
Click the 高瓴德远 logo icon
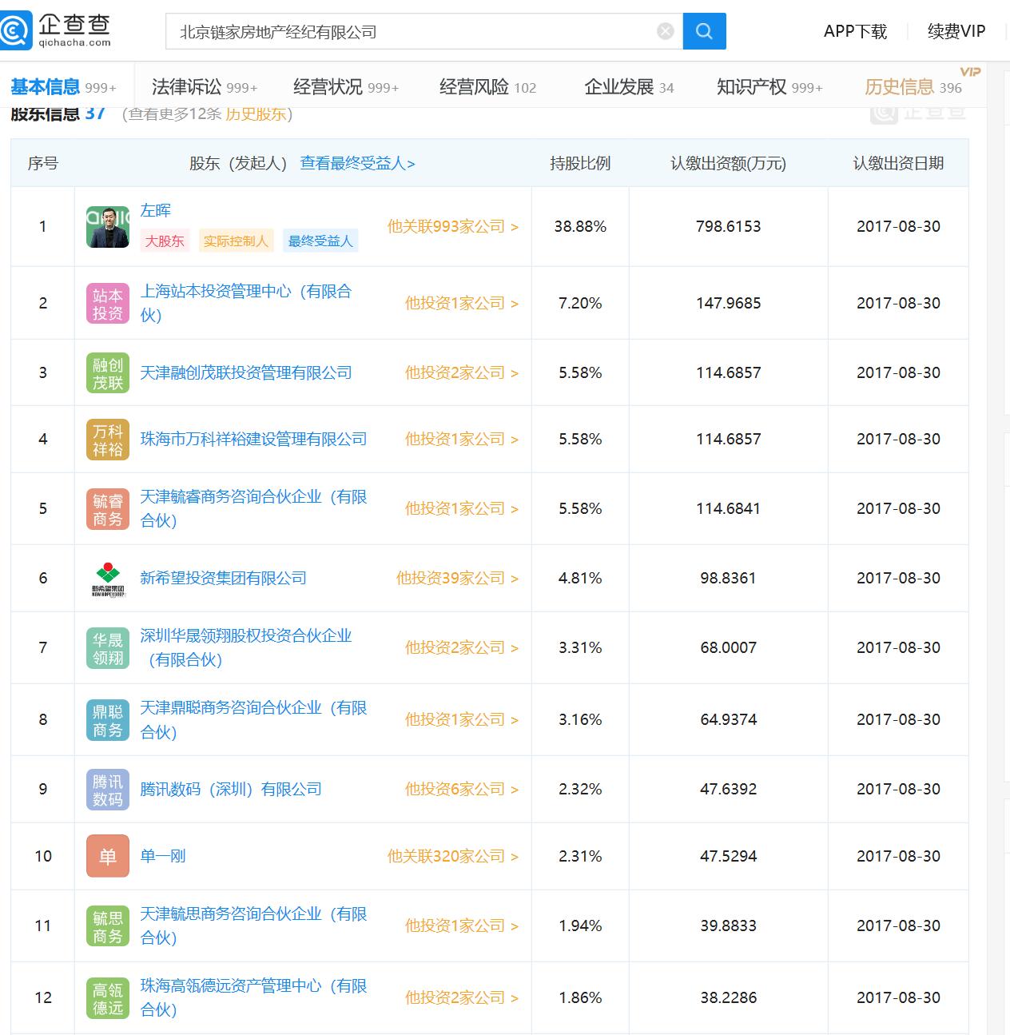pos(108,998)
